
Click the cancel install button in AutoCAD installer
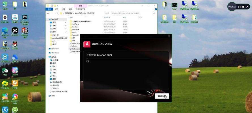tap(162, 96)
